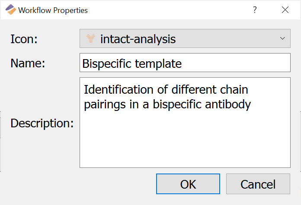Click the question mark help button
Image resolution: width=301 pixels, height=205 pixels.
[x=255, y=9]
